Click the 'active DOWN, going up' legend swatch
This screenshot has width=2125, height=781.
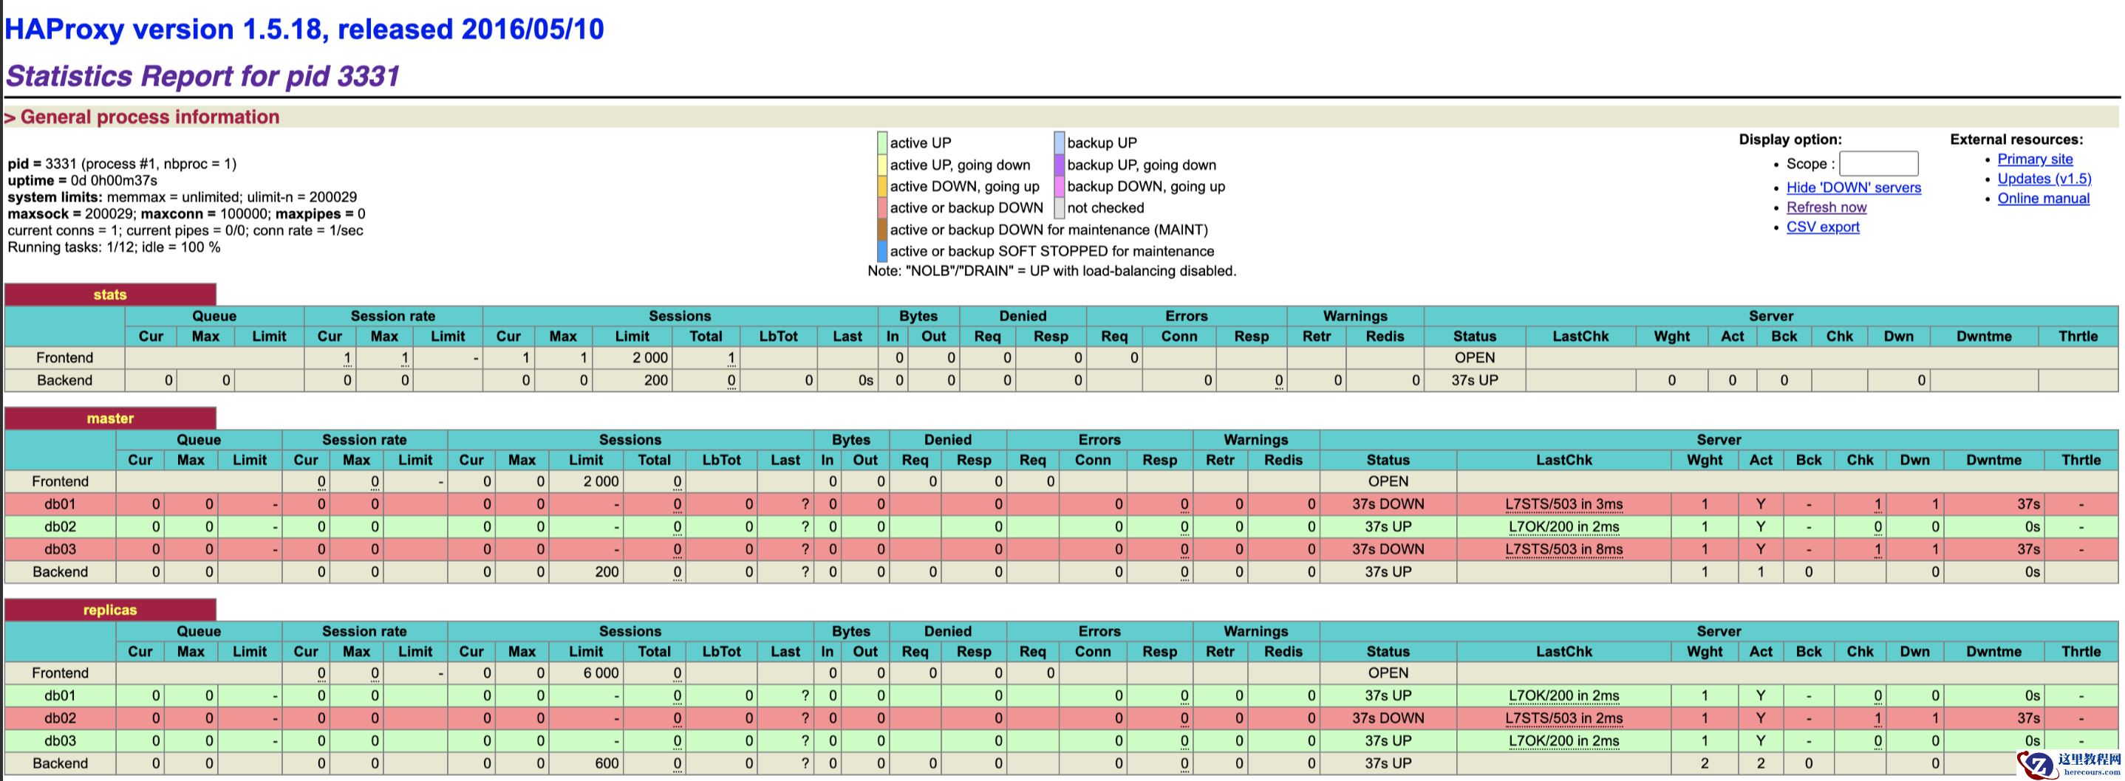(881, 186)
